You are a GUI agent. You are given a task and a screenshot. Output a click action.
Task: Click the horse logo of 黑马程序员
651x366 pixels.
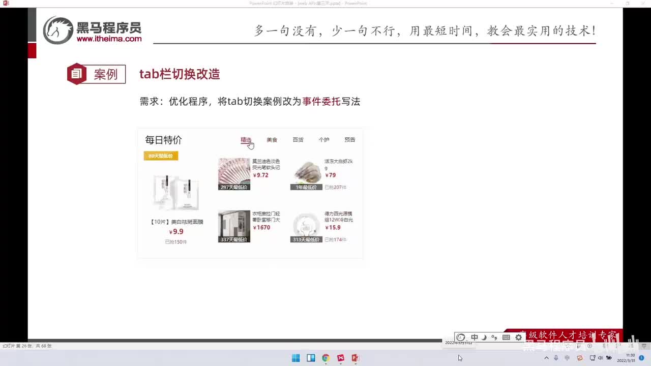58,30
